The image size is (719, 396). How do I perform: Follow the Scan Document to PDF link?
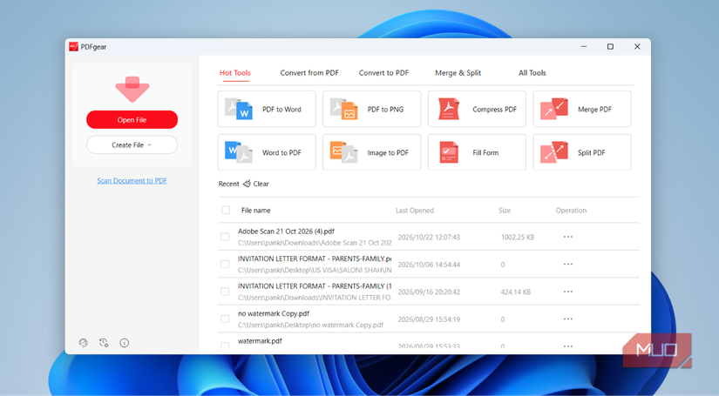[x=132, y=180]
